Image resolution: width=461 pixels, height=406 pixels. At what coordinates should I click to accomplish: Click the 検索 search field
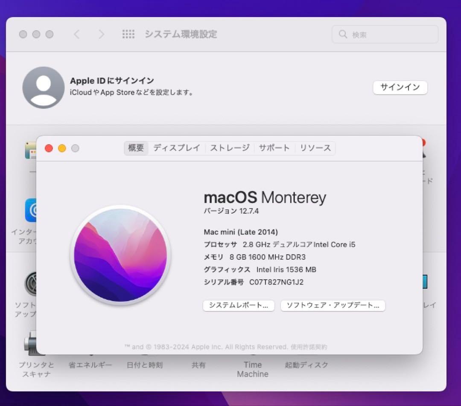(384, 34)
